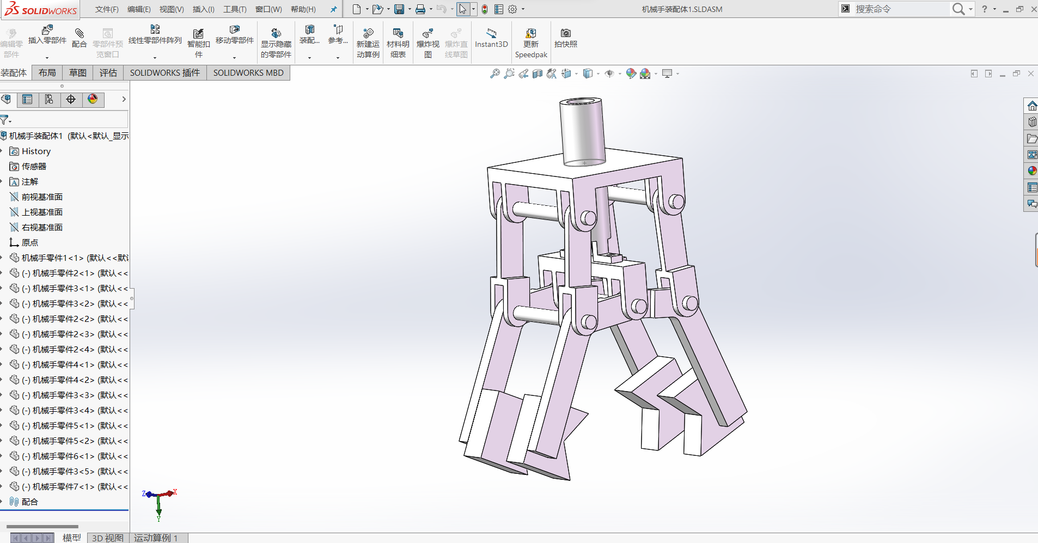Toggle the menu bar pin icon
Screen dimensions: 1038x543
click(333, 9)
